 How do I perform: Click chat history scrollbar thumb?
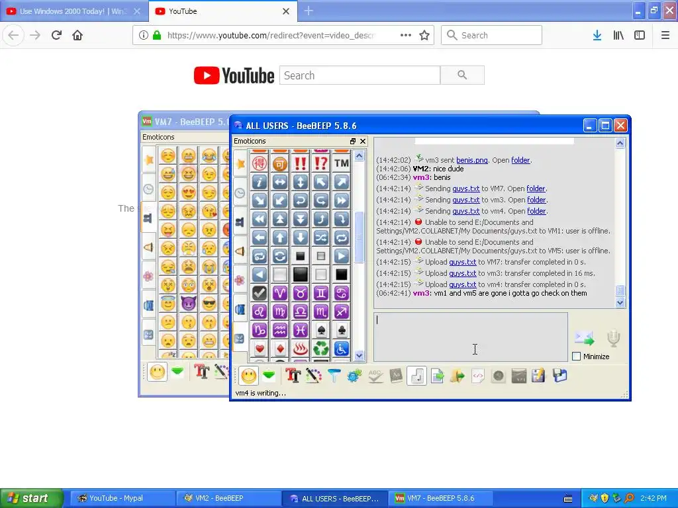pos(620,290)
